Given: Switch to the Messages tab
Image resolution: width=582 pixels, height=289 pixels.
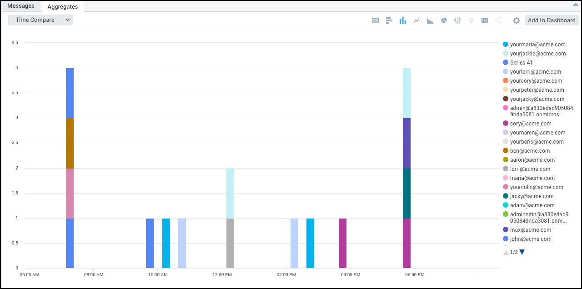Looking at the screenshot, I should point(21,6).
